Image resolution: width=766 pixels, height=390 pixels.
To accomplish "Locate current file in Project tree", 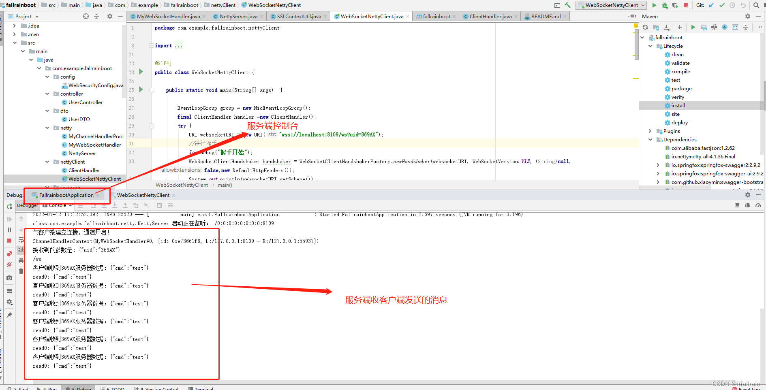I will pyautogui.click(x=86, y=16).
